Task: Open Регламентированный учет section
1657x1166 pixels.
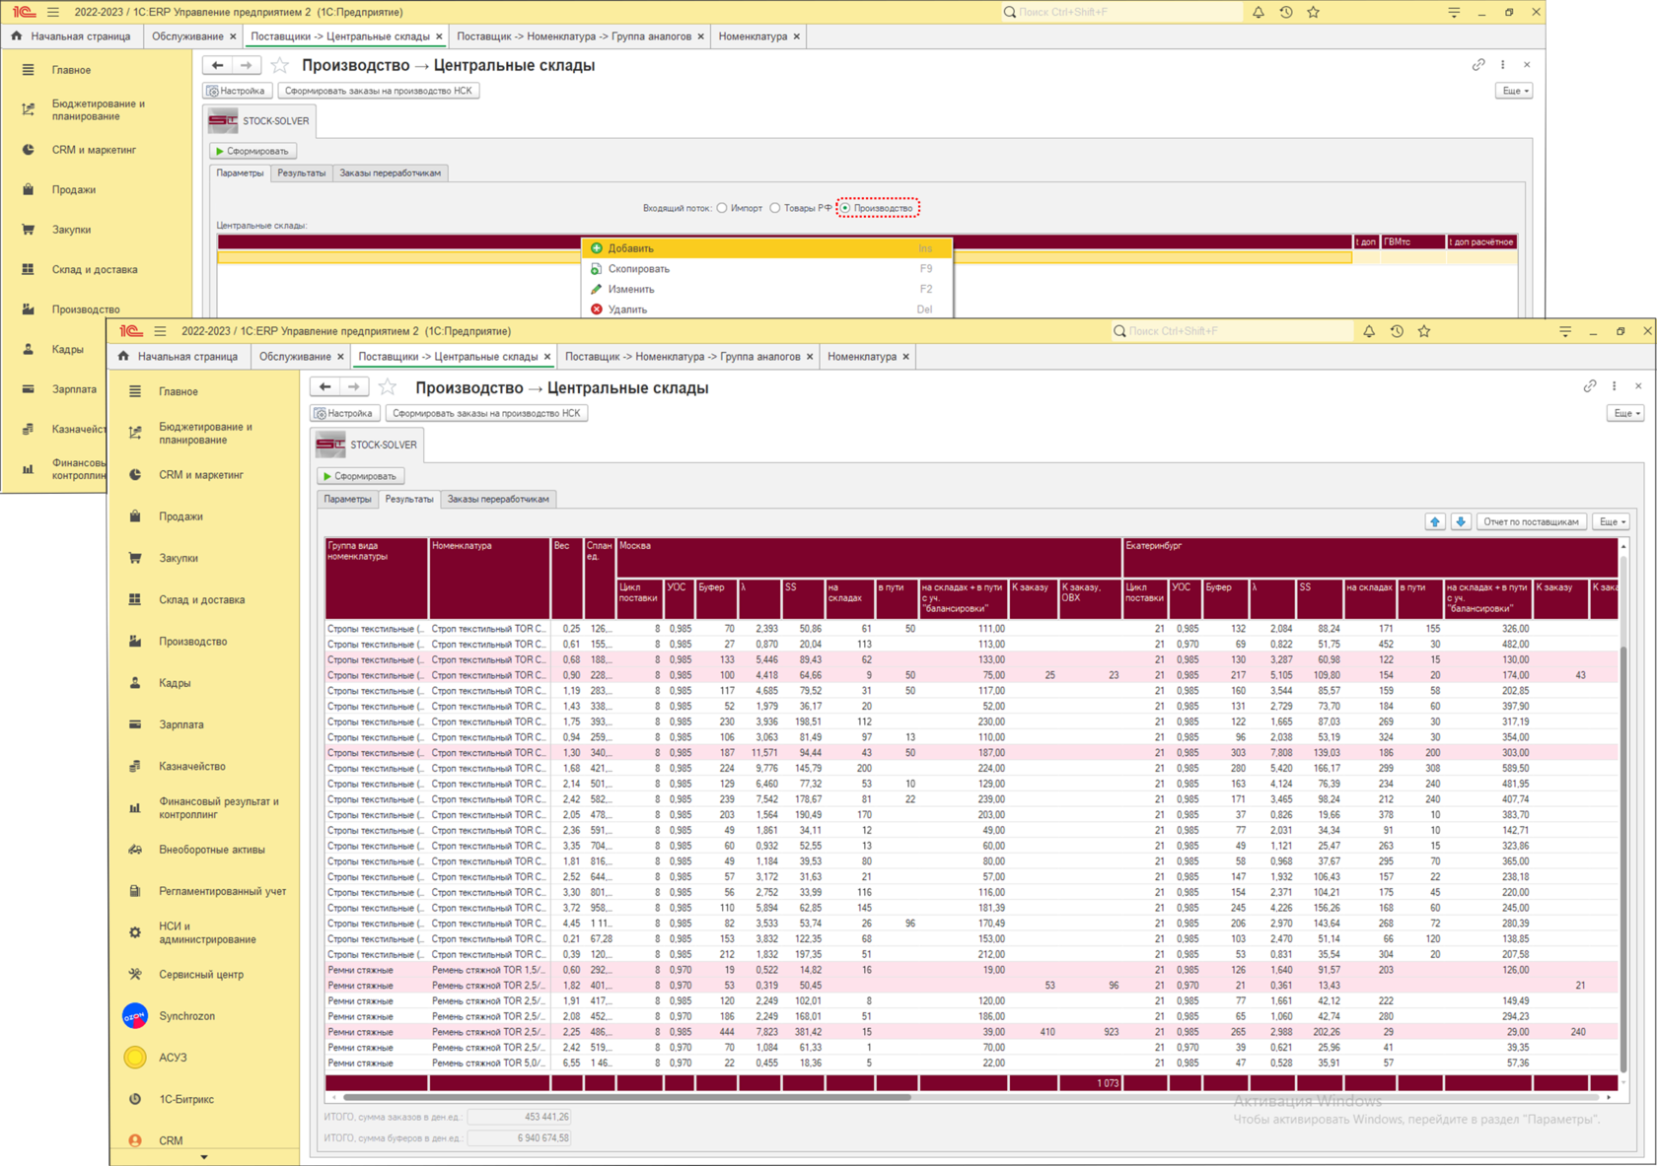Action: tap(222, 891)
